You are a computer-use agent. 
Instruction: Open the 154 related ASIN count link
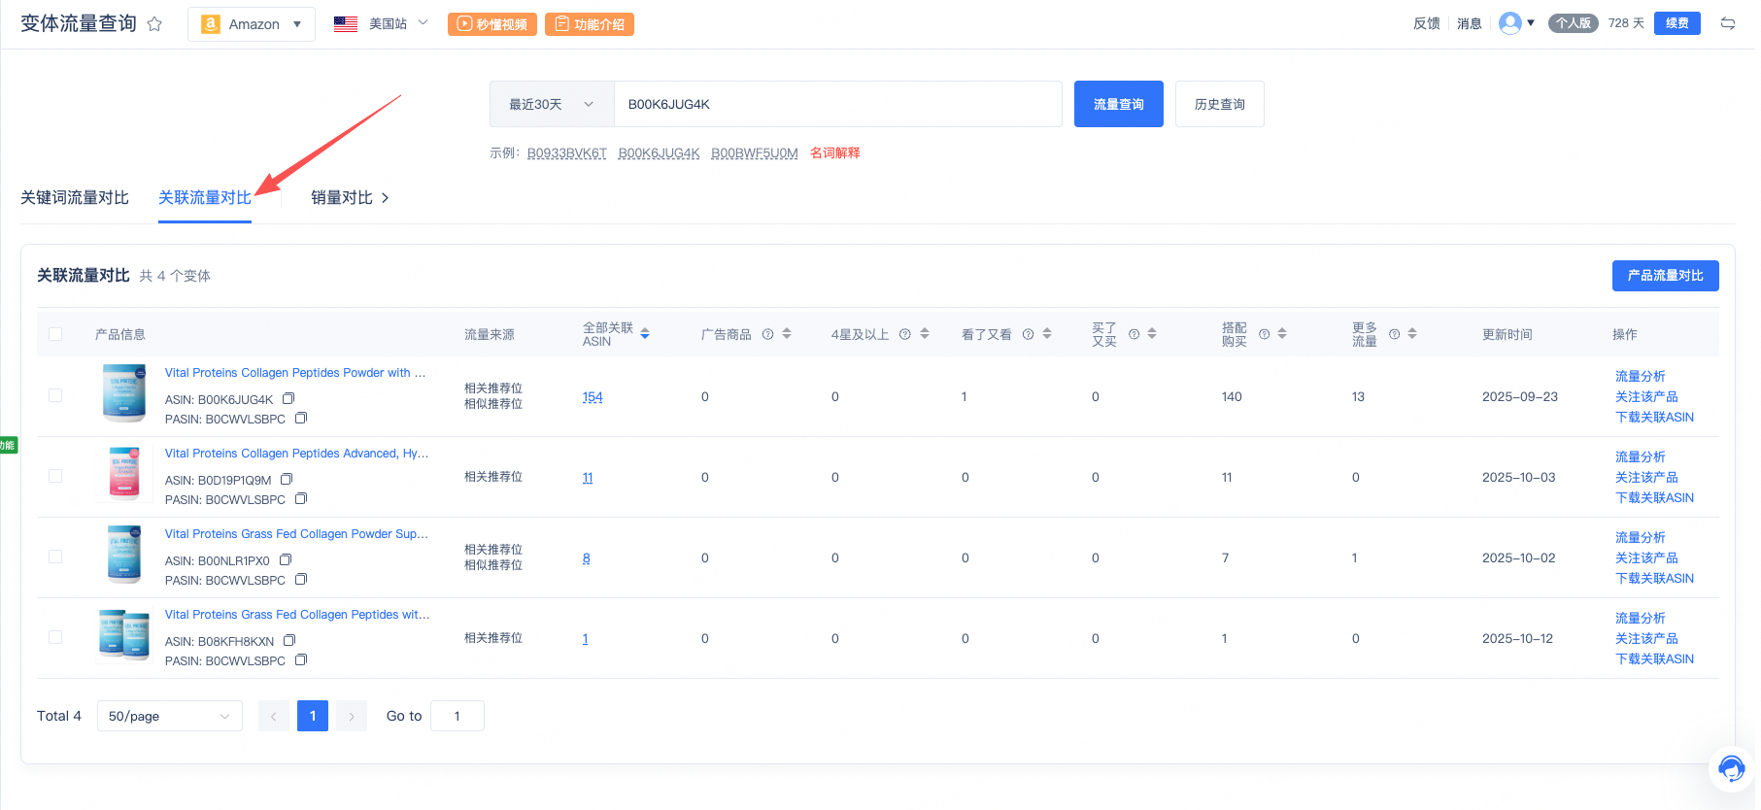tap(593, 397)
